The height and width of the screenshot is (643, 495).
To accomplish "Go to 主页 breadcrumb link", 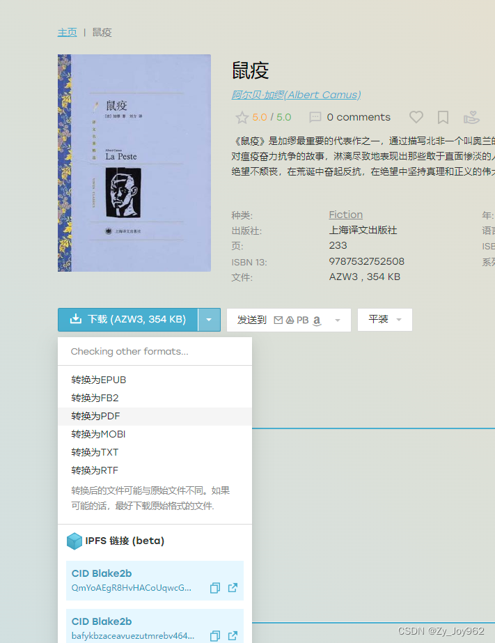I will click(x=68, y=33).
